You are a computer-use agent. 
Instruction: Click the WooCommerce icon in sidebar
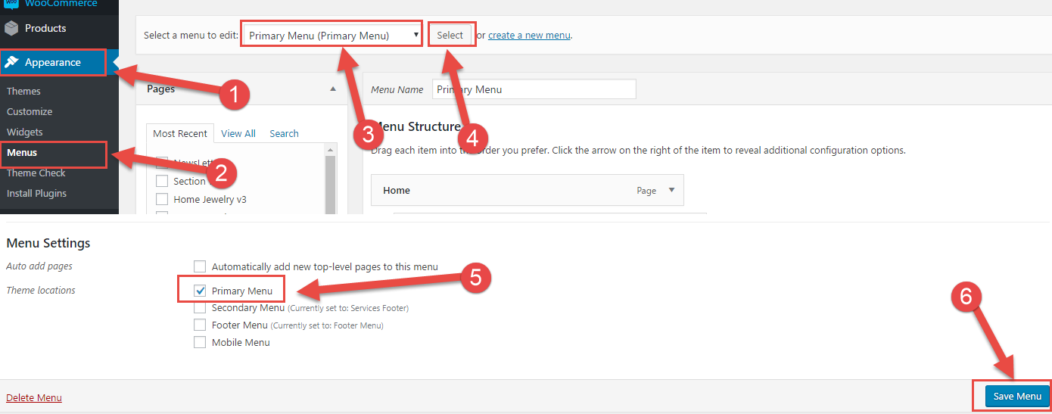(11, 4)
